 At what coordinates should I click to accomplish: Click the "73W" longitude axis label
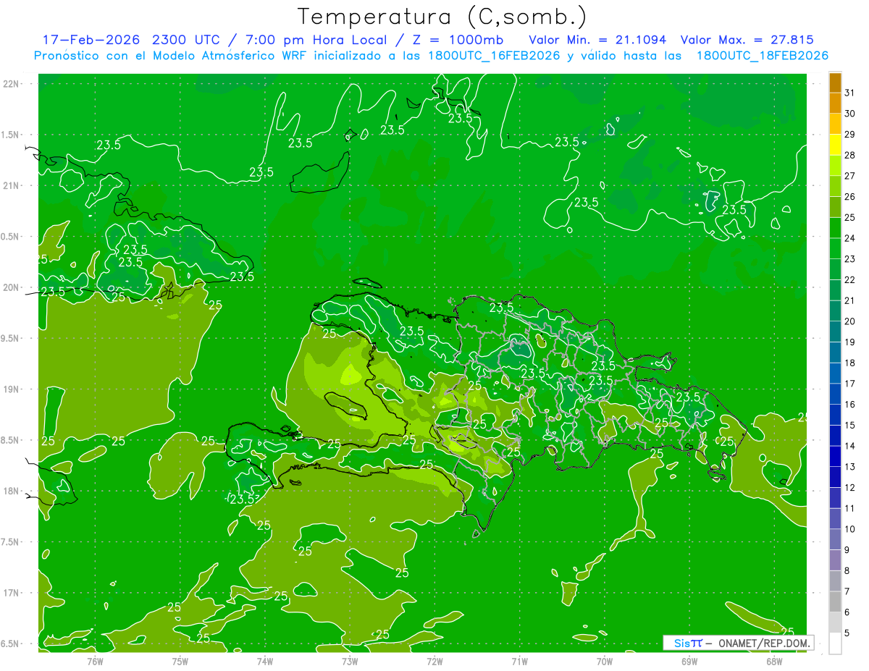point(350,661)
